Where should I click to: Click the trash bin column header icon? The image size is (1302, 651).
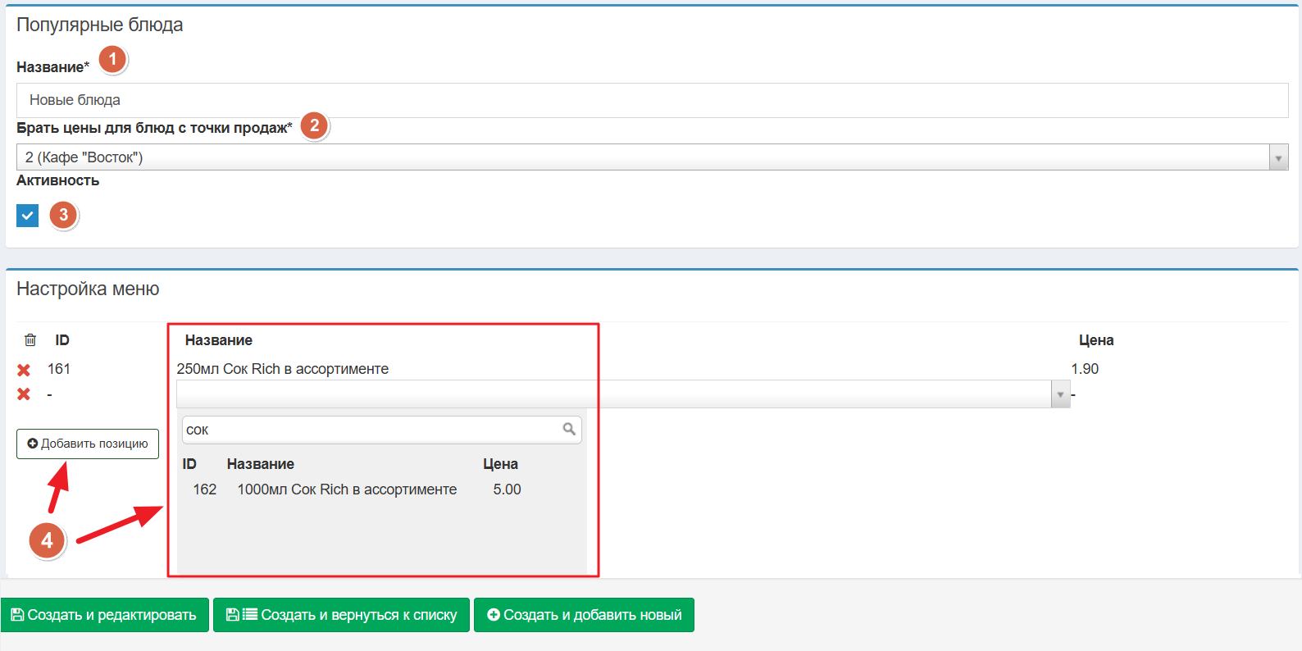30,339
